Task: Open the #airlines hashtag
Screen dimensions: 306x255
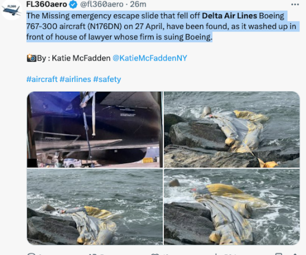Action: 75,79
